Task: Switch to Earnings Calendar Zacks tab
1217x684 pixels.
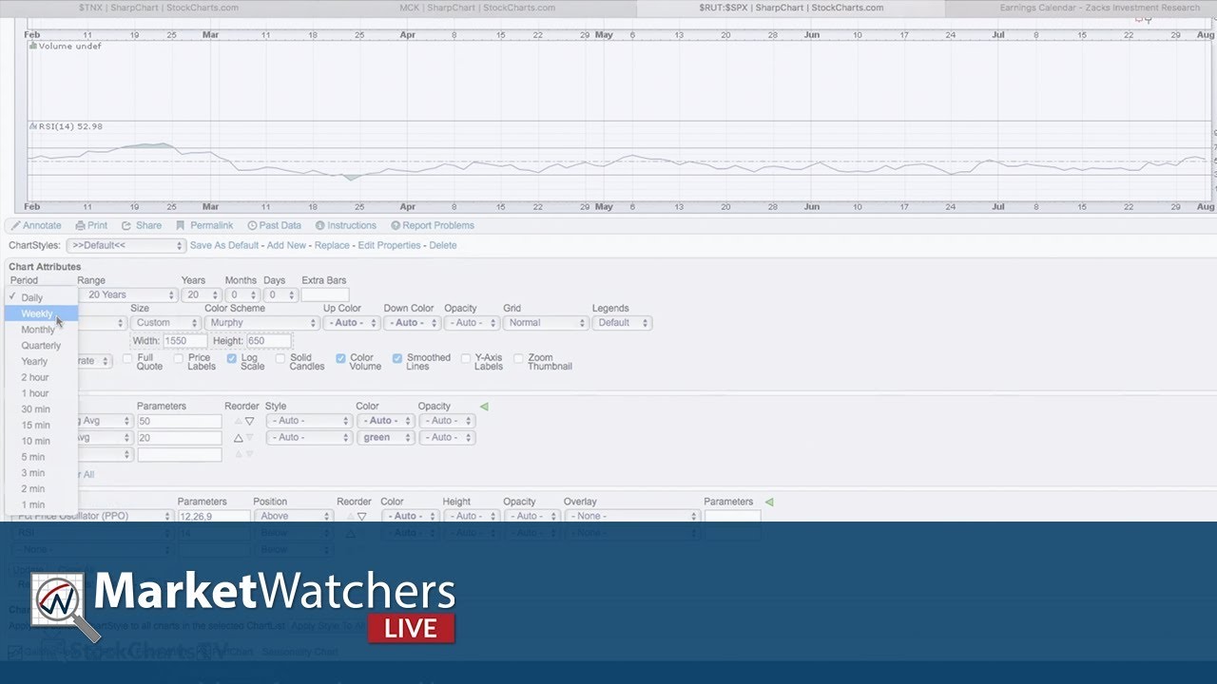Action: point(1099,8)
